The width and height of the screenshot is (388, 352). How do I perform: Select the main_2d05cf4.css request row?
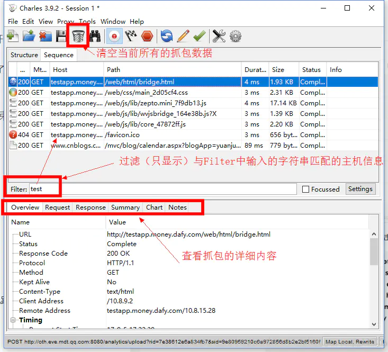pos(193,93)
